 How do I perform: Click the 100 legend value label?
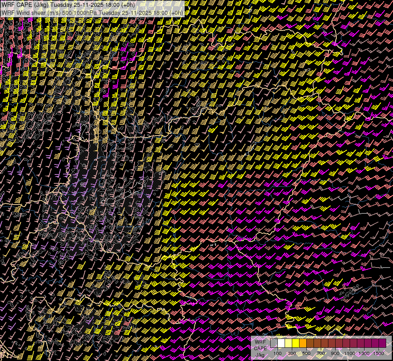click(277, 353)
